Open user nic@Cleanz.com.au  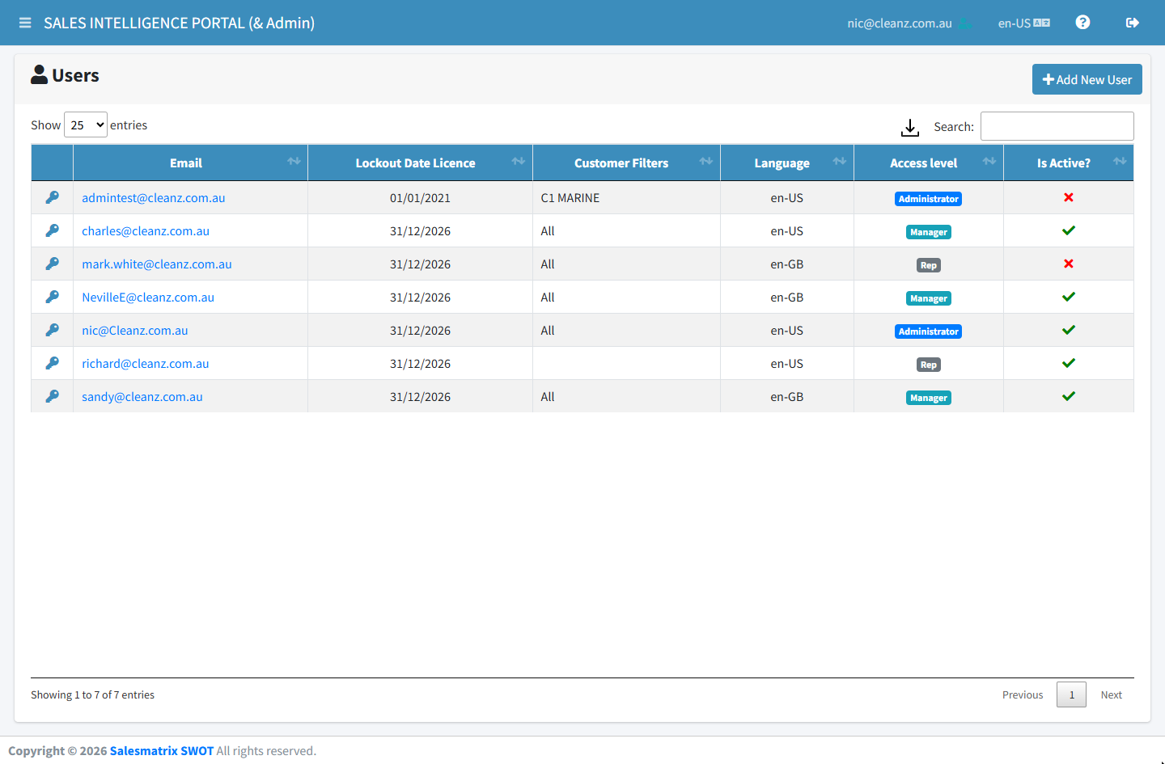click(x=135, y=331)
